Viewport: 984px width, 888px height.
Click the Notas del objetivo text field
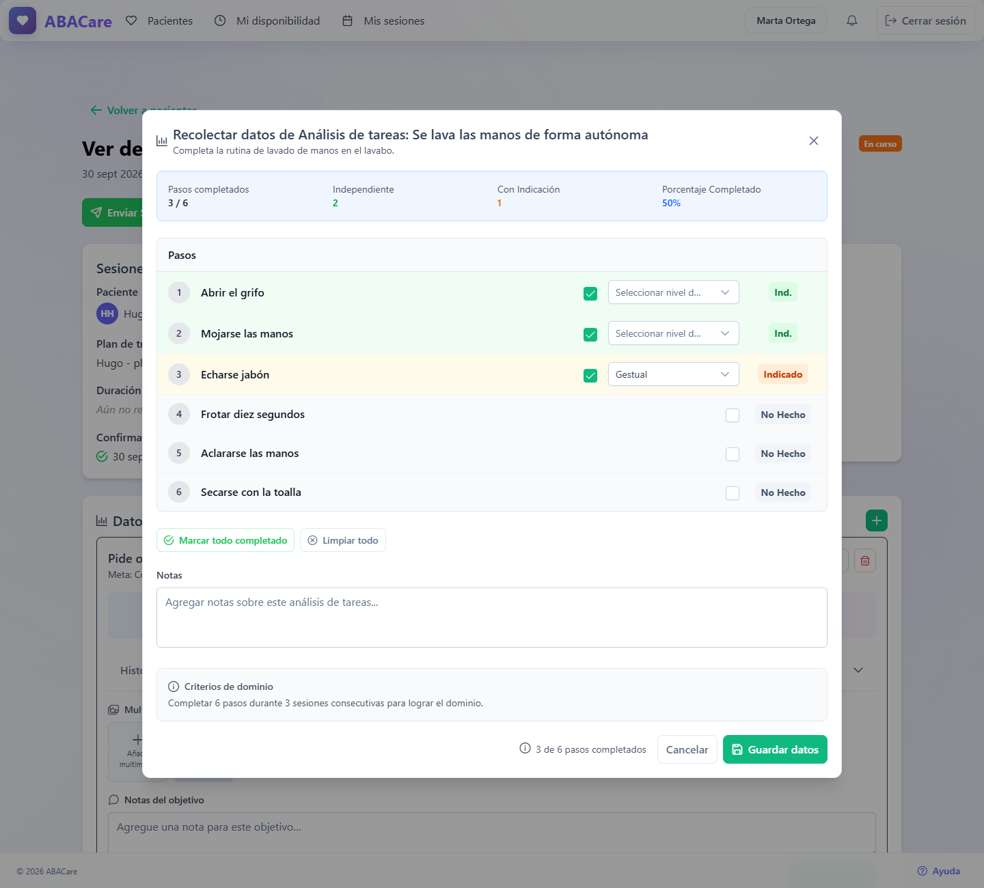492,833
